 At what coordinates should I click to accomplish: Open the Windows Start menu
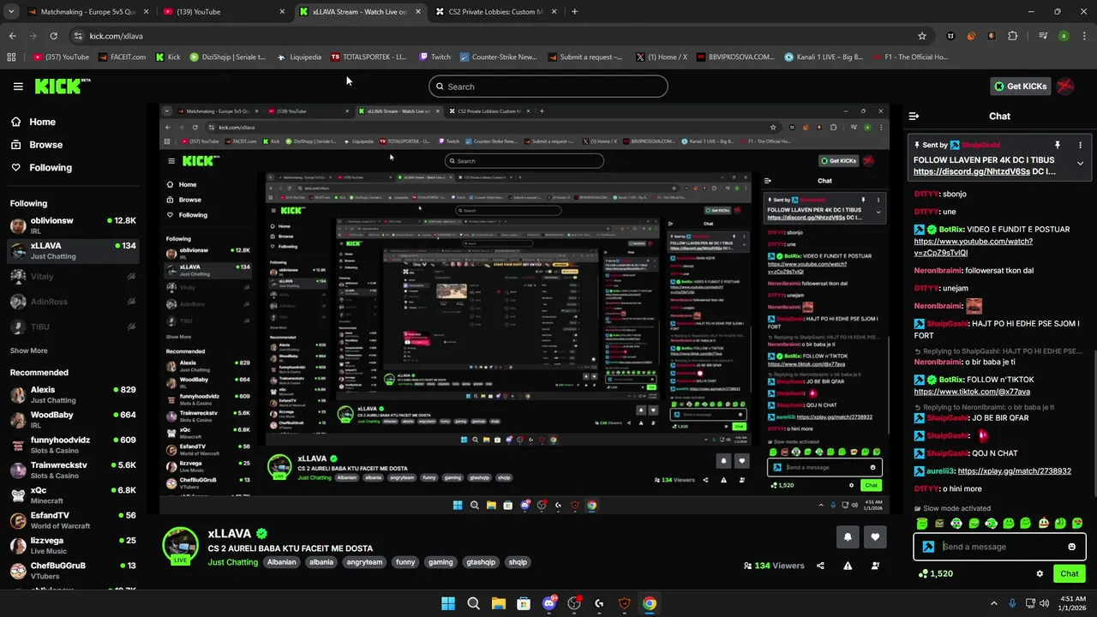point(448,603)
